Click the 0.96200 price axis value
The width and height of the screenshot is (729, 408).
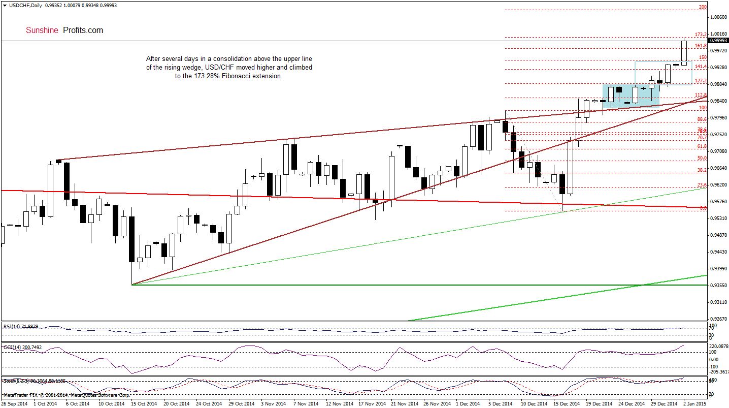(x=718, y=185)
